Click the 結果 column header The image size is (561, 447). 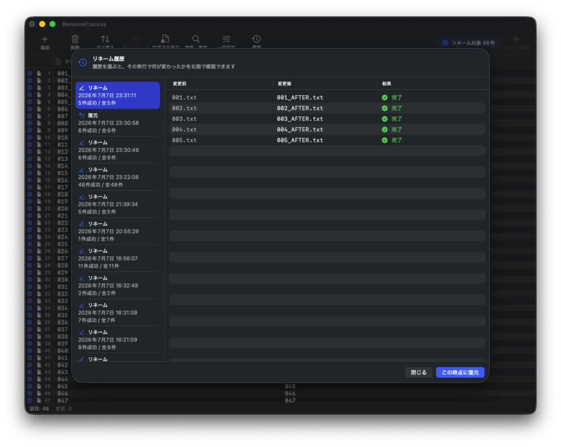386,84
